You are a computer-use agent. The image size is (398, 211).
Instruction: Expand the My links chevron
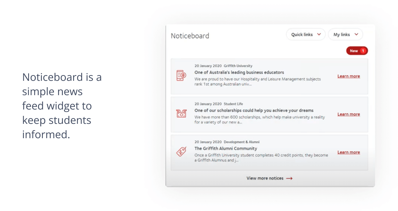(x=356, y=34)
